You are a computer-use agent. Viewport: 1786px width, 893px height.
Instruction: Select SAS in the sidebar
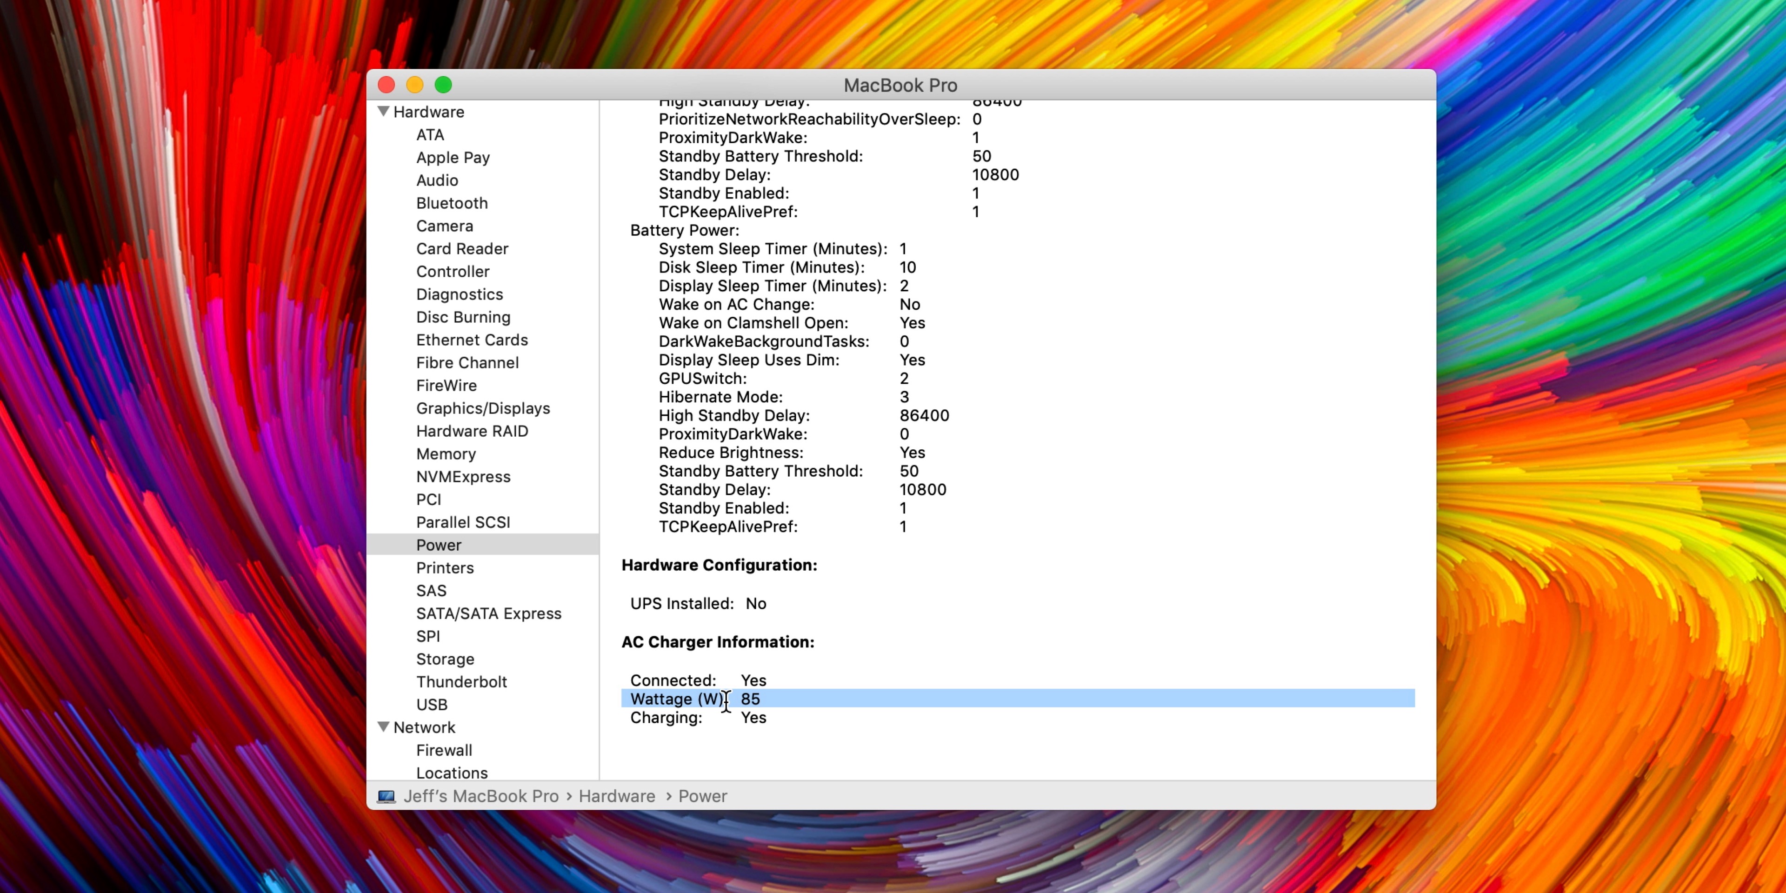431,591
